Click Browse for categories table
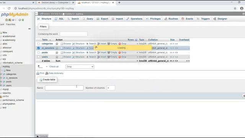 (x=66, y=44)
